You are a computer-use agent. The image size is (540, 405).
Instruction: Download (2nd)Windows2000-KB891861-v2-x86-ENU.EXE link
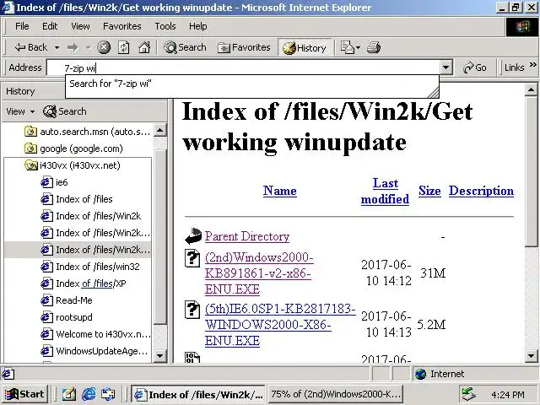coord(259,273)
